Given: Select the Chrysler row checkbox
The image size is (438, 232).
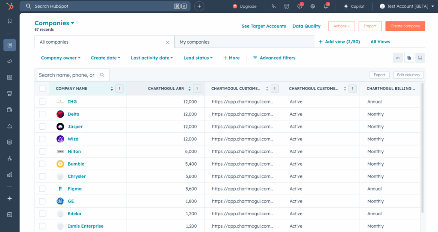Looking at the screenshot, I should 42,176.
